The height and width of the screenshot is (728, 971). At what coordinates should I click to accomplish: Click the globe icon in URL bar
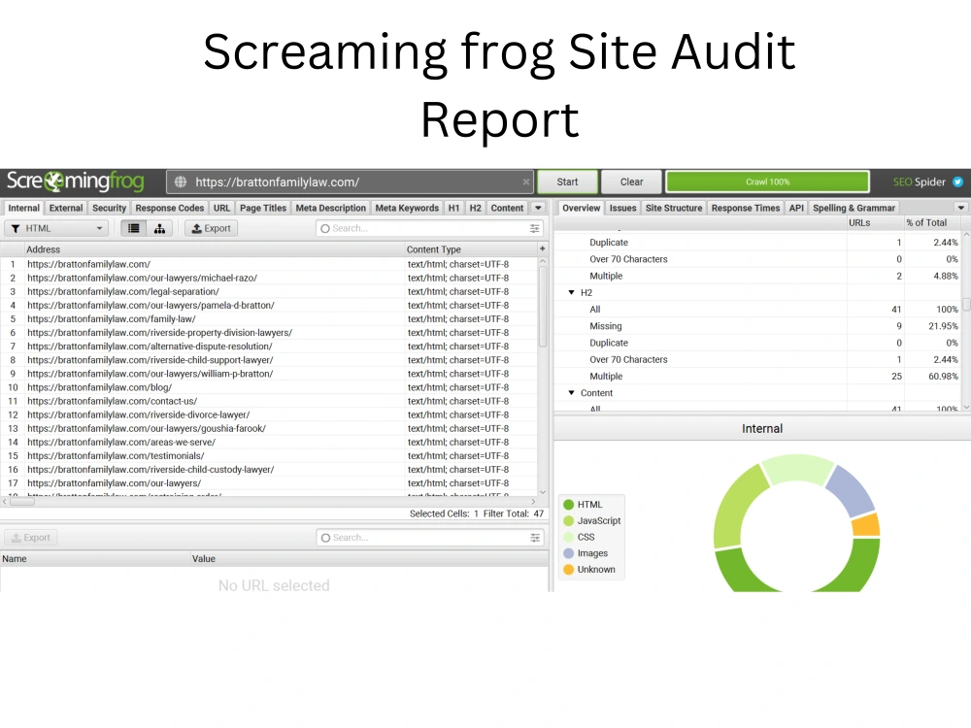coord(181,182)
